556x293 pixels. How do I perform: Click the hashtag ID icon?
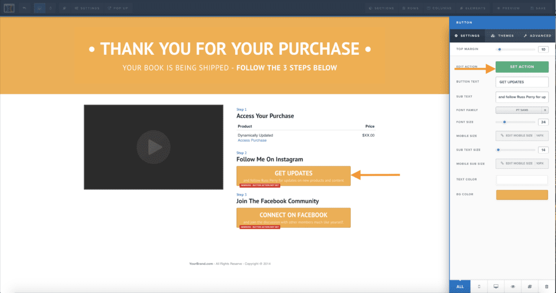coord(529,286)
